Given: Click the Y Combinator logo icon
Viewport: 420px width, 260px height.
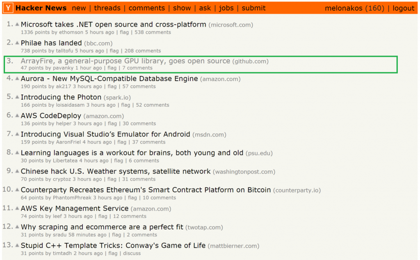Looking at the screenshot, I should (8, 8).
